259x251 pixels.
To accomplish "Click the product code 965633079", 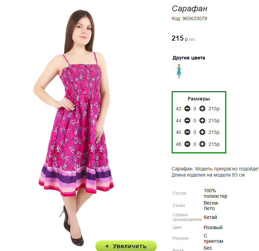I will 195,18.
